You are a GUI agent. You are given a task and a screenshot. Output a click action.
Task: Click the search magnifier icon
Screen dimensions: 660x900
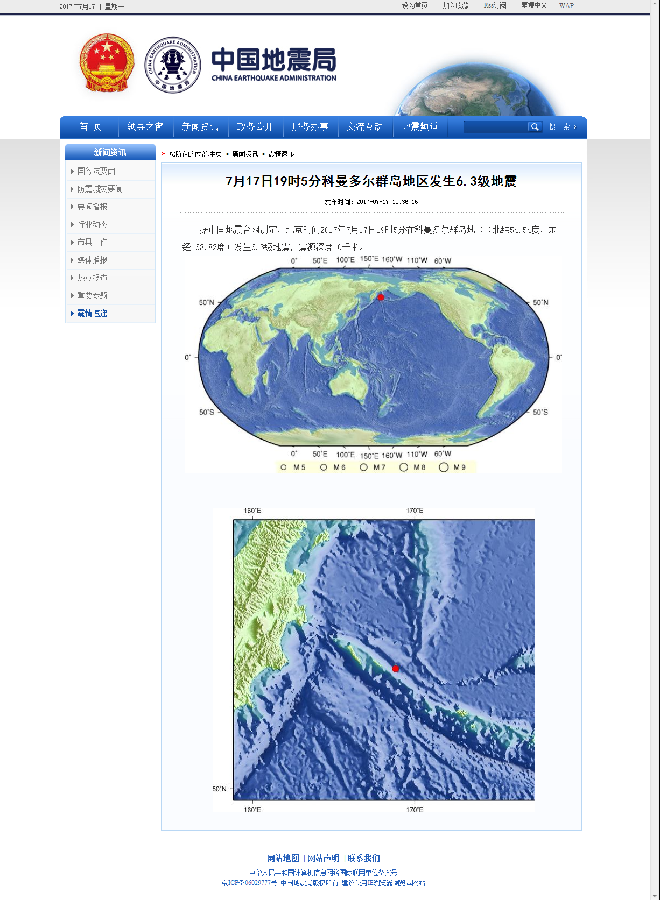tap(535, 127)
